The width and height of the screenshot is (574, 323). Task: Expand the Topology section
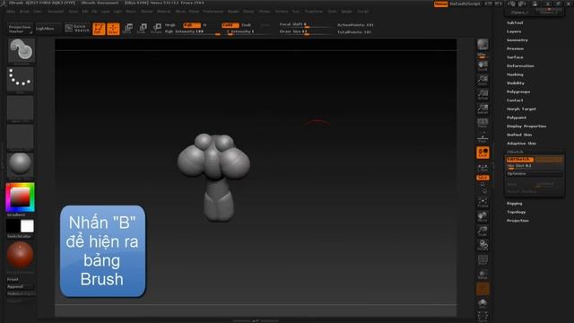tap(517, 212)
